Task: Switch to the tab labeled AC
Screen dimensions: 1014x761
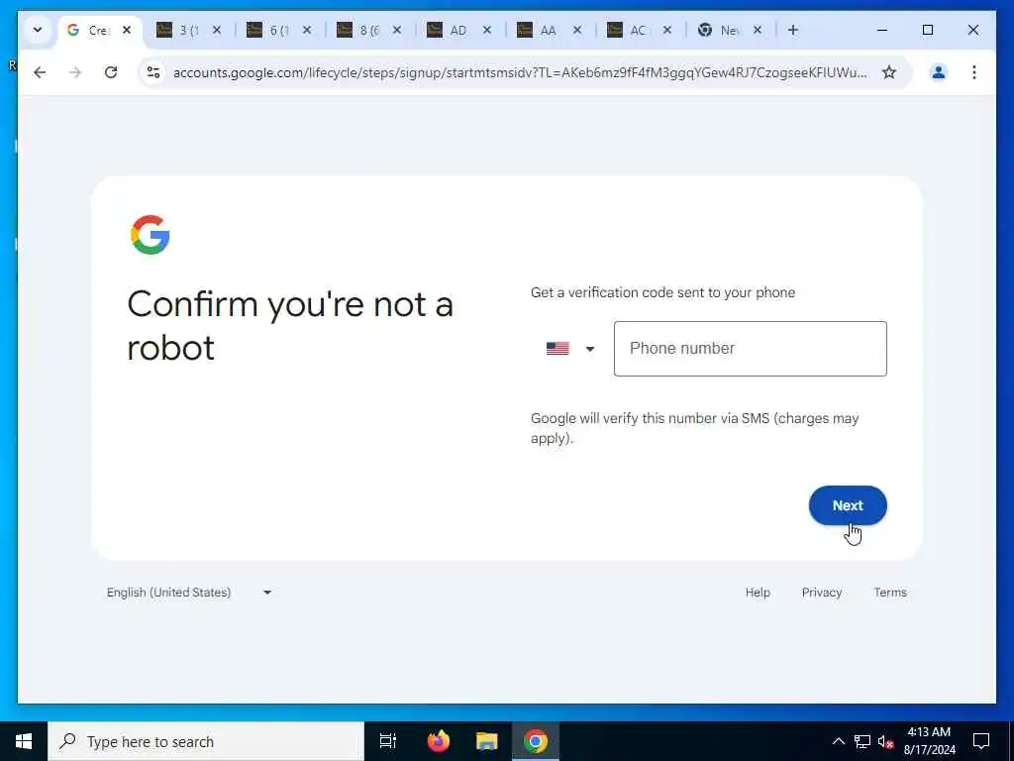Action: (632, 31)
